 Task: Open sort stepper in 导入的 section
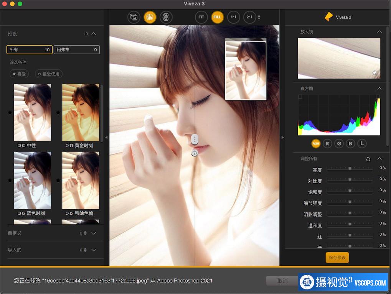85,250
